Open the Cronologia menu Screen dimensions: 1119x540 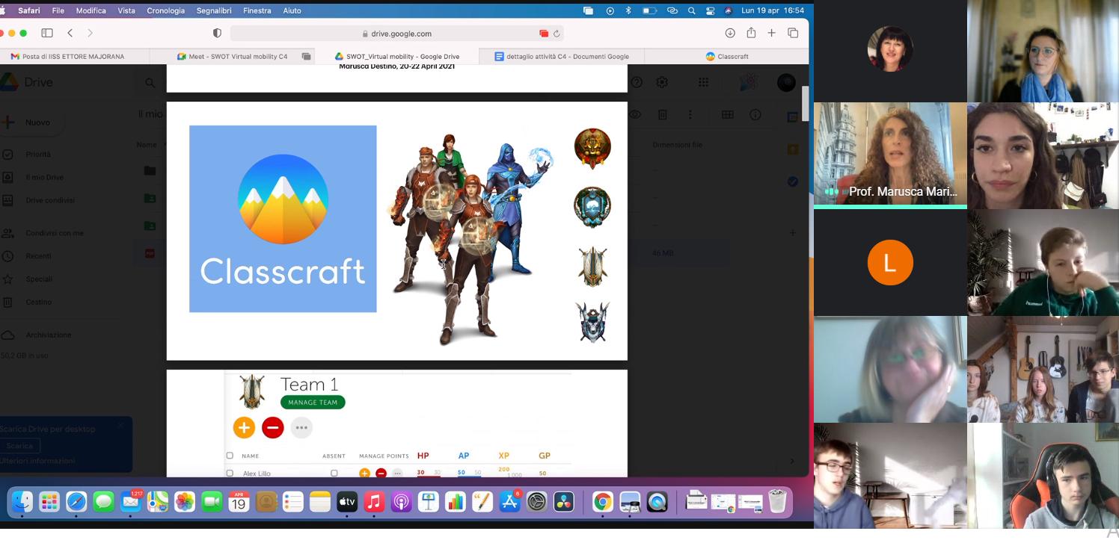(x=165, y=10)
